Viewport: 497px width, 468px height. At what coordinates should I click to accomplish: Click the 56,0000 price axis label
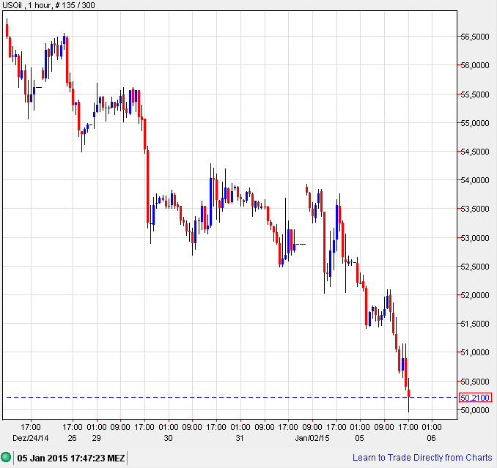475,65
